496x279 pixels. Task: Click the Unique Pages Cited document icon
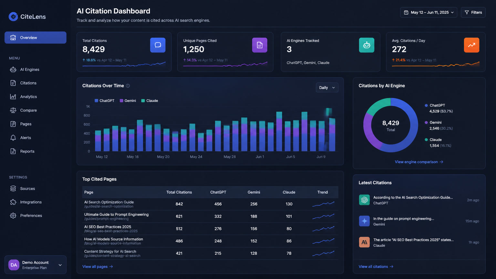click(x=260, y=45)
